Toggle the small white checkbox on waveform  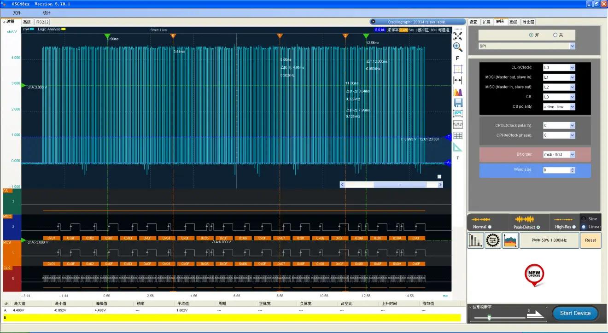pyautogui.click(x=439, y=176)
